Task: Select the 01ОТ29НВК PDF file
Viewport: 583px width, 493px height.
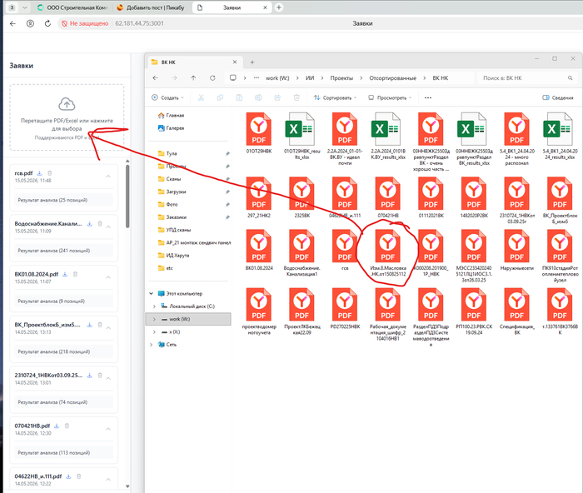Action: pyautogui.click(x=259, y=133)
